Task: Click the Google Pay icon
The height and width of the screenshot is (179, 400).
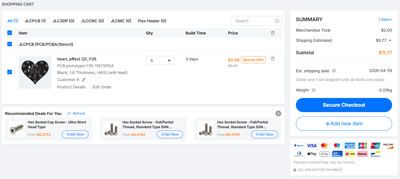Action: click(x=324, y=154)
